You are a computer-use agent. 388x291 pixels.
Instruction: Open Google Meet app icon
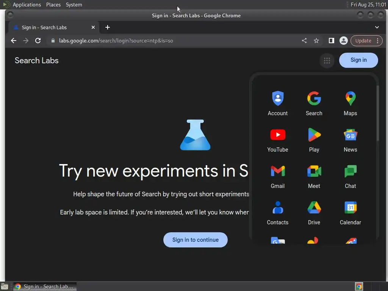(314, 176)
